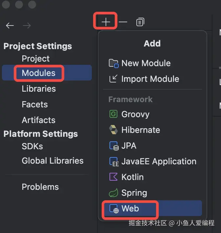Open Project settings section
Image resolution: width=221 pixels, height=233 pixels.
pos(35,59)
